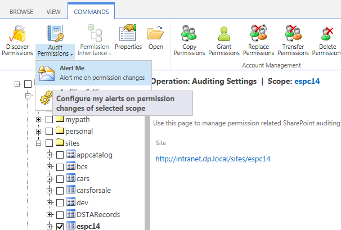Open the Audit Permissions notebook icon

pyautogui.click(x=55, y=33)
